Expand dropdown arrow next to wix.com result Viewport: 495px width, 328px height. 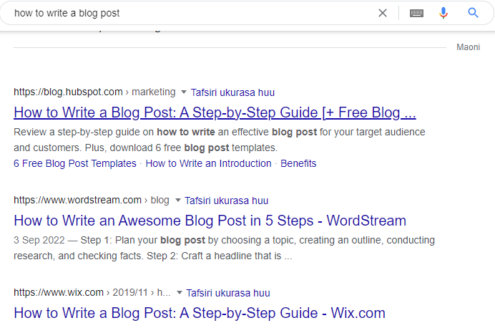(180, 293)
